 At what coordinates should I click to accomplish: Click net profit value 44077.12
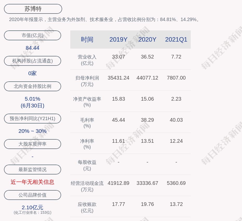coord(147,78)
